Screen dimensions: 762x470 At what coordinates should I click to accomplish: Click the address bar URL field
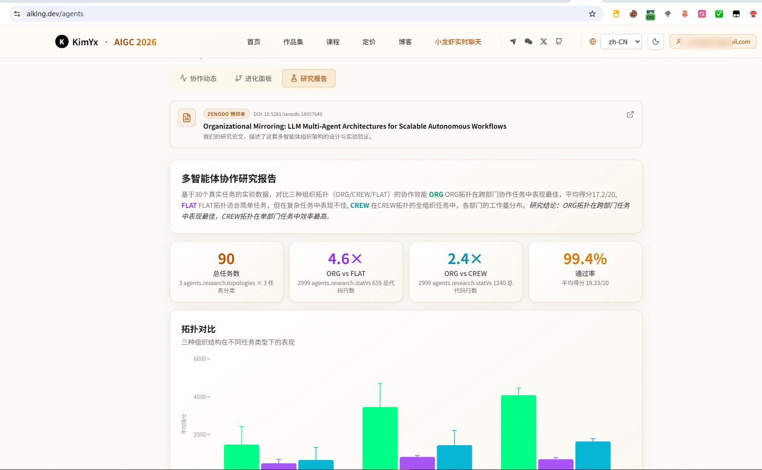coord(305,14)
